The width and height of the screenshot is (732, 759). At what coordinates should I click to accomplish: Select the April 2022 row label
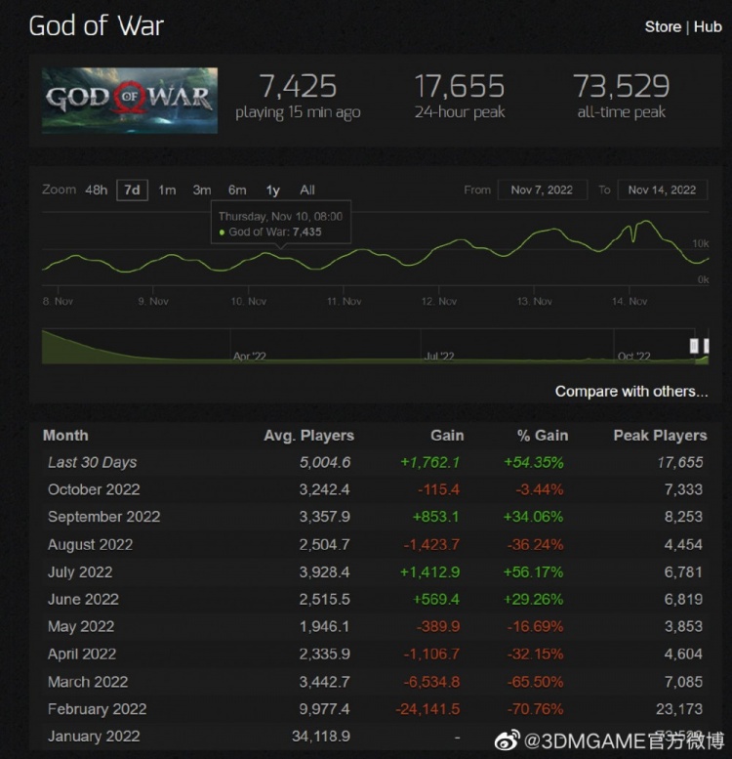click(82, 654)
